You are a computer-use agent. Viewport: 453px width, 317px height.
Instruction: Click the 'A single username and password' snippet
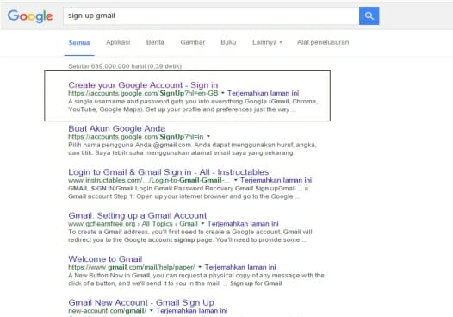193,105
